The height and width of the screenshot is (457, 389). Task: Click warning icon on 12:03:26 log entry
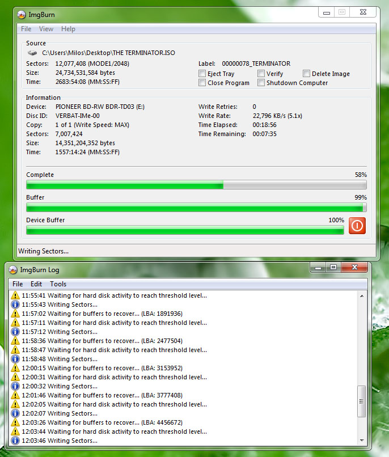click(x=15, y=422)
